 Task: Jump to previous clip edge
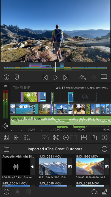click(45, 77)
